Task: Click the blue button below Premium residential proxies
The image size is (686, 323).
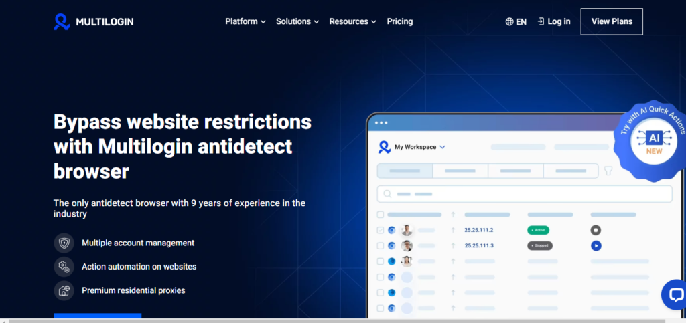Action: (x=98, y=316)
